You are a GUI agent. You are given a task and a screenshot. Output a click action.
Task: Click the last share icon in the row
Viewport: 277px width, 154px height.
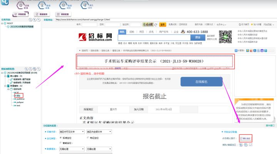point(265,51)
